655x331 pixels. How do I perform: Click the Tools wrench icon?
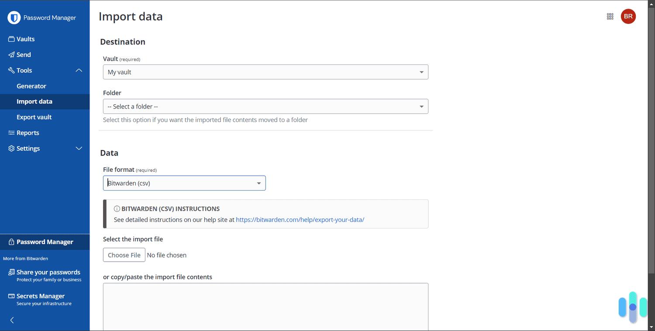[x=10, y=70]
